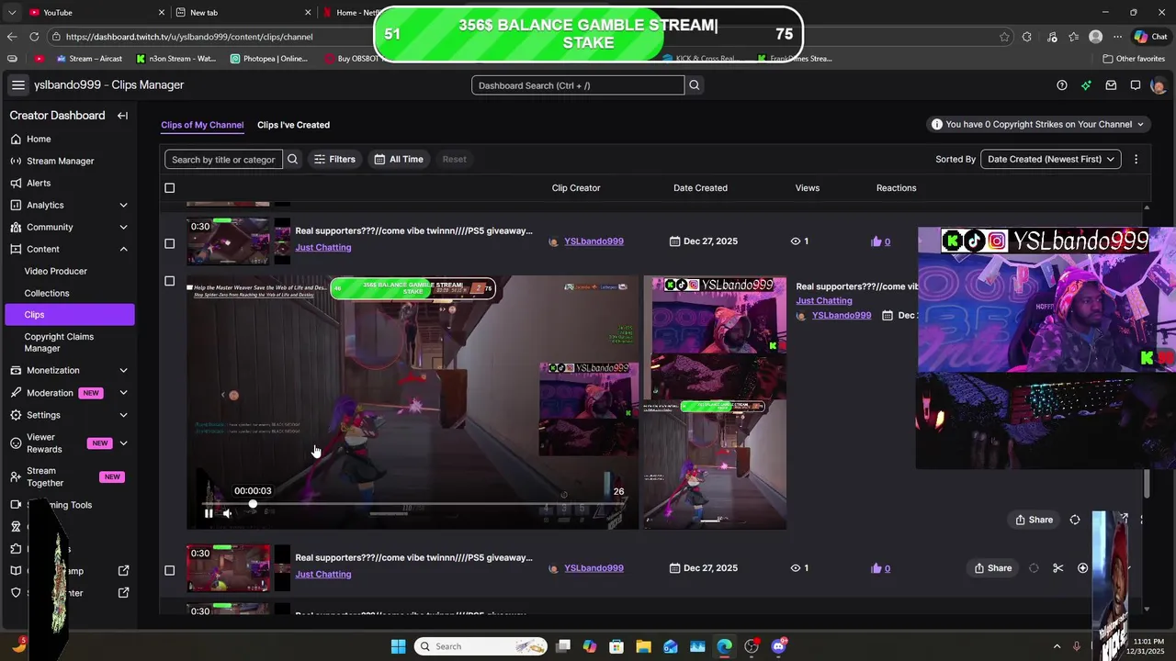Check the first Dec 27 clip checkbox
This screenshot has height=661, width=1176.
tap(169, 243)
